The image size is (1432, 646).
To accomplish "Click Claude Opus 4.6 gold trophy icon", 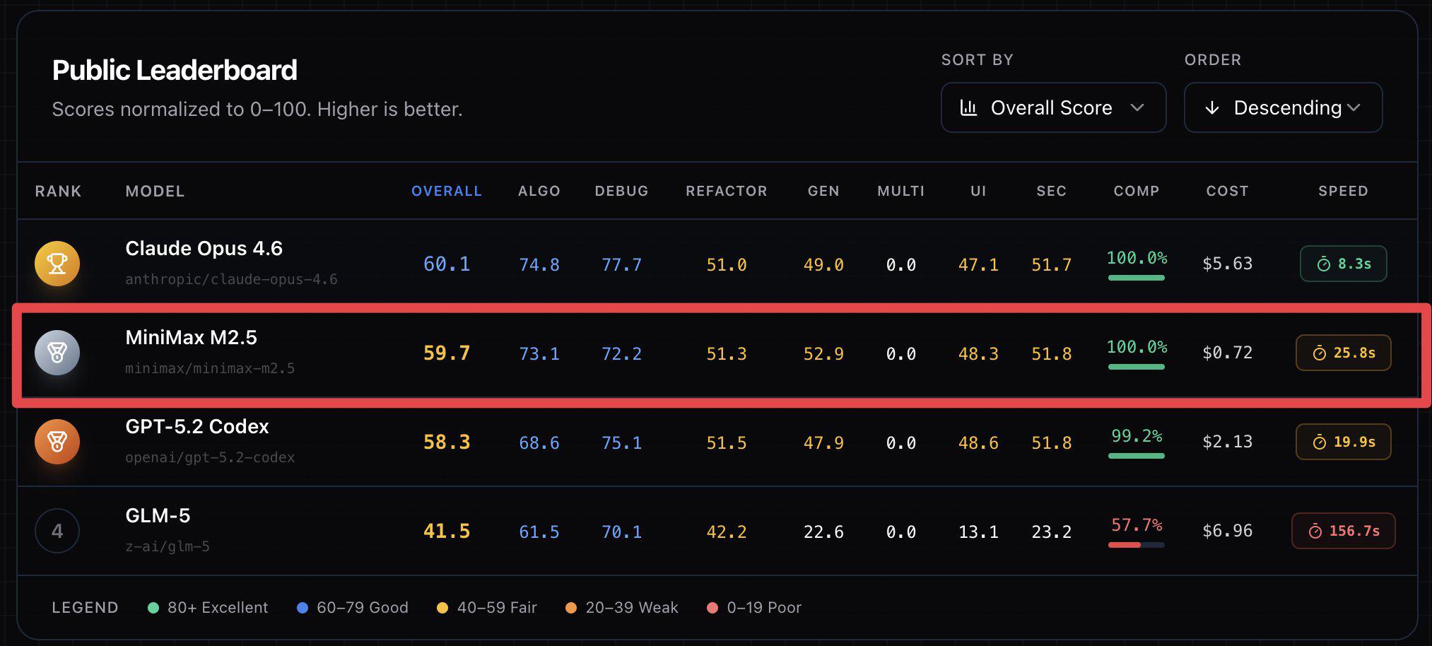I will point(57,264).
